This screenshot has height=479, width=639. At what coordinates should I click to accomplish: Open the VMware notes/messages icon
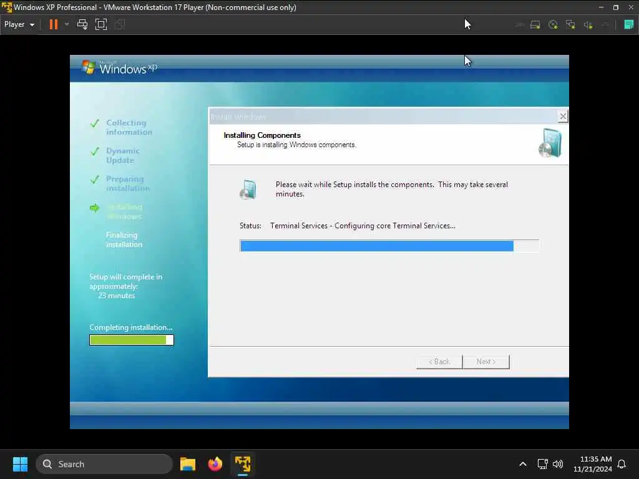point(628,25)
